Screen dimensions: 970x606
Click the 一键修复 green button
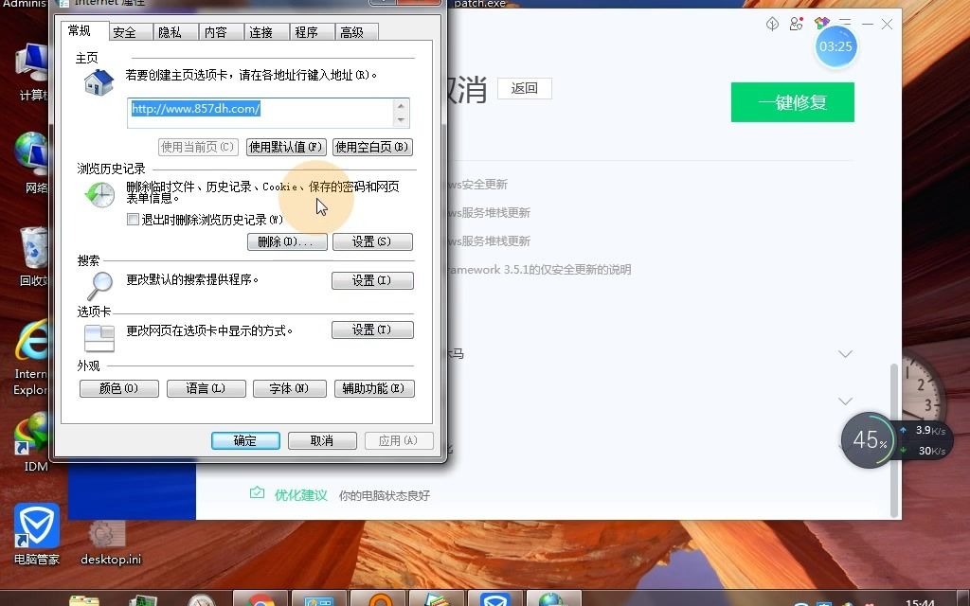(792, 101)
